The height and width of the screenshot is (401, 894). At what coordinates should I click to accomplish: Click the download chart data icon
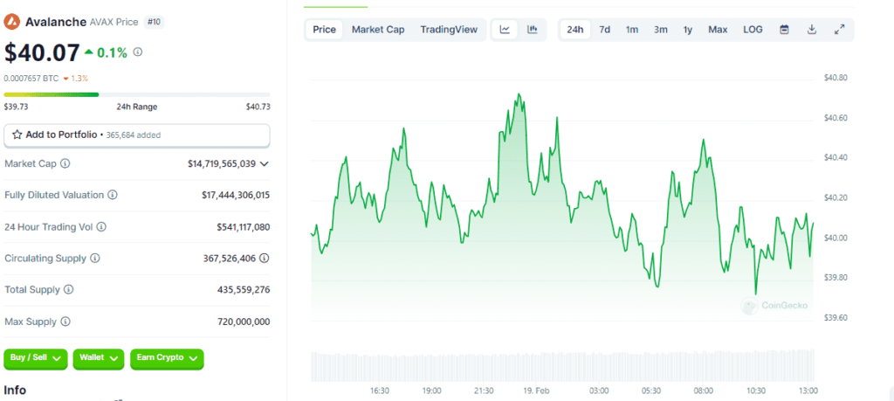(811, 30)
